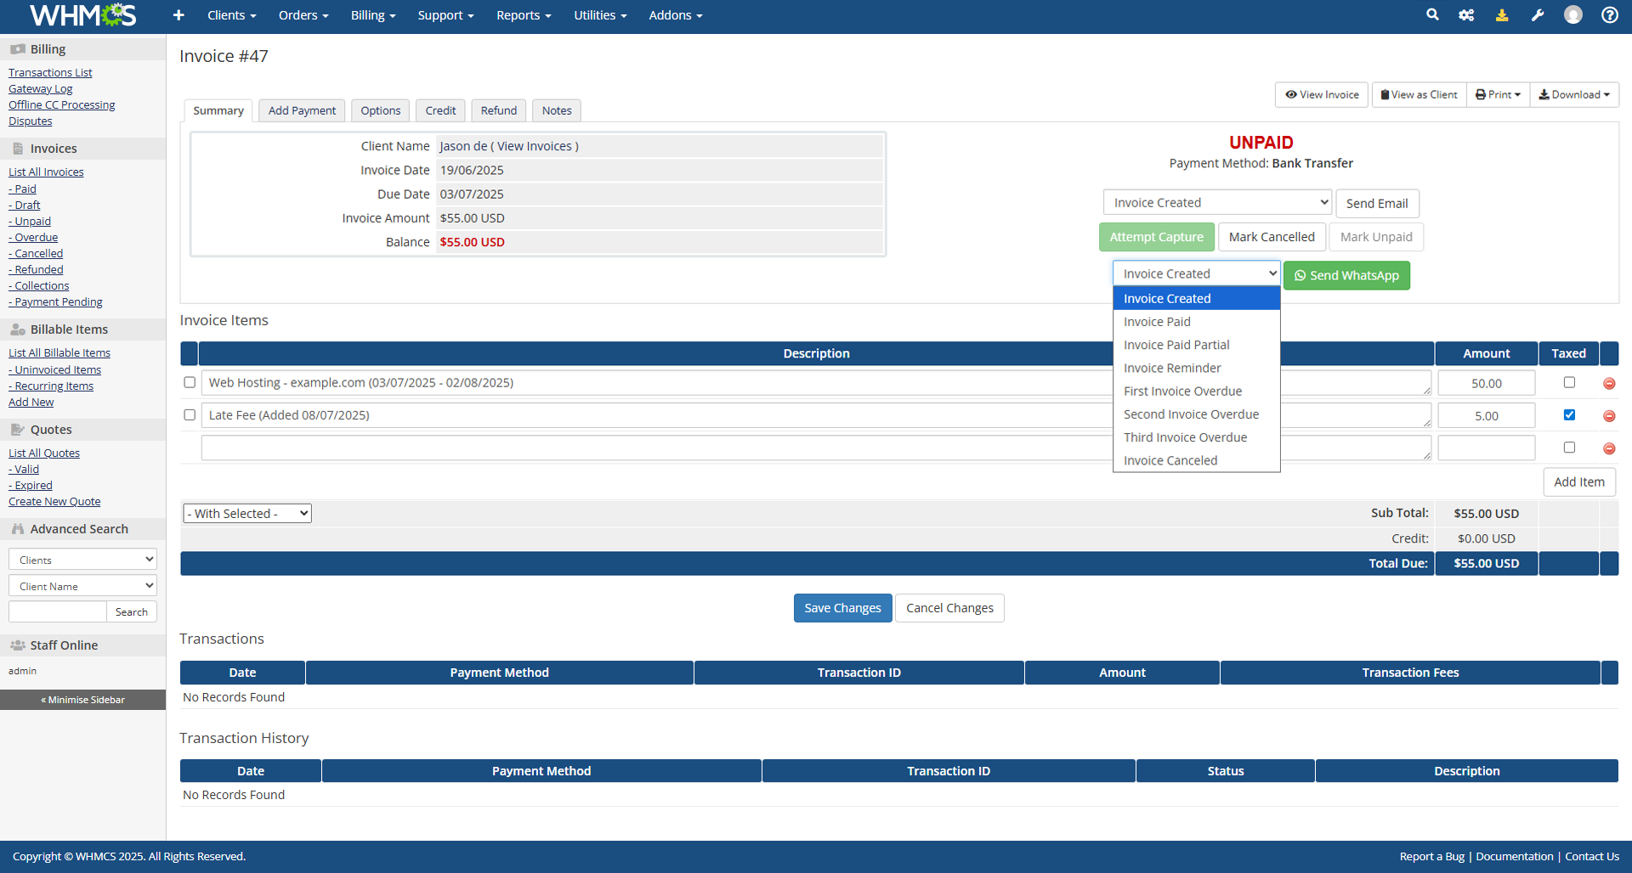The image size is (1632, 873).
Task: Open the settings gears icon in top bar
Action: click(1466, 15)
